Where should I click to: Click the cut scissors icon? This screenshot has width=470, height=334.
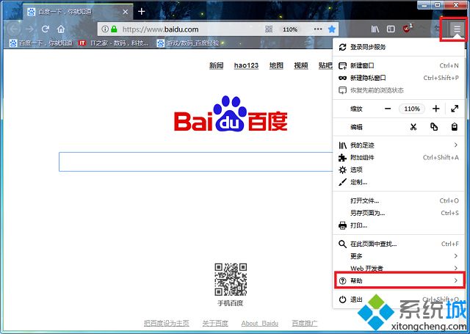tap(413, 127)
